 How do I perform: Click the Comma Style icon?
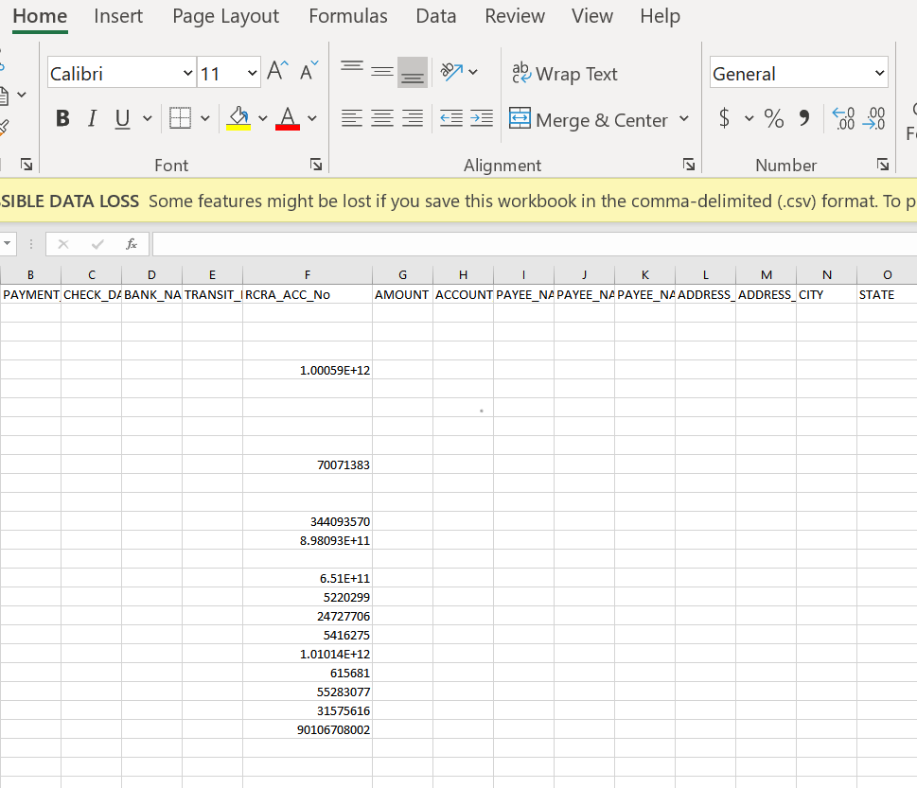(805, 118)
